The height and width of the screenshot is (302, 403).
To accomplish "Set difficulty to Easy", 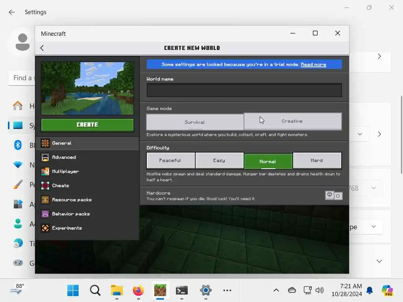I will pyautogui.click(x=219, y=160).
